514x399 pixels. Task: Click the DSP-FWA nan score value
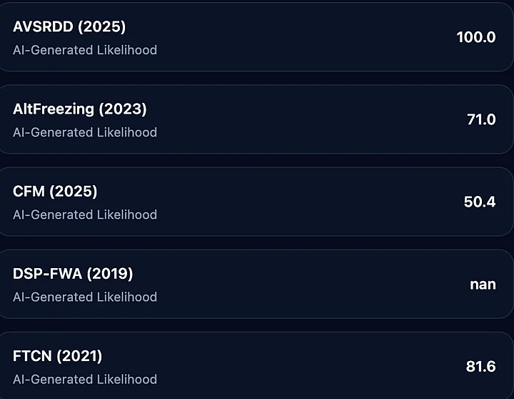(483, 284)
